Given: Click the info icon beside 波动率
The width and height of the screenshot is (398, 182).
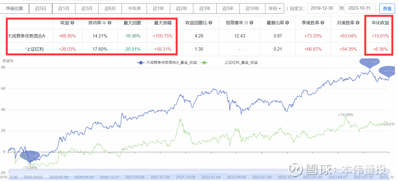Looking at the screenshot, I should tap(109, 23).
